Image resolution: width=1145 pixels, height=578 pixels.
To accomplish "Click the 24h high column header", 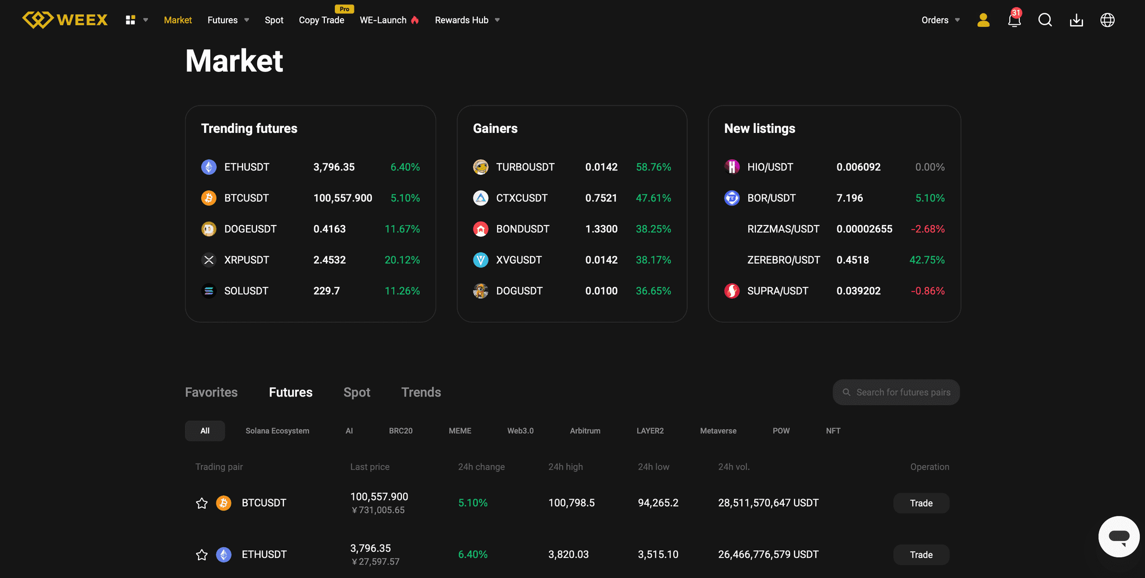I will 566,467.
